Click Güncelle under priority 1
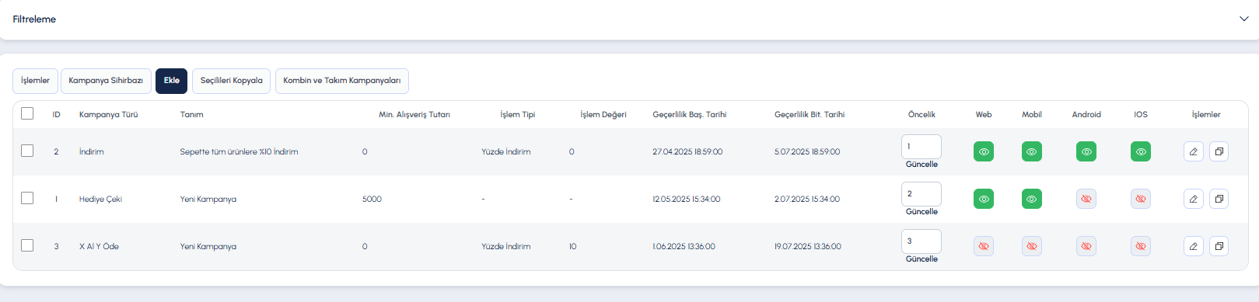This screenshot has width=1259, height=302. [x=922, y=165]
